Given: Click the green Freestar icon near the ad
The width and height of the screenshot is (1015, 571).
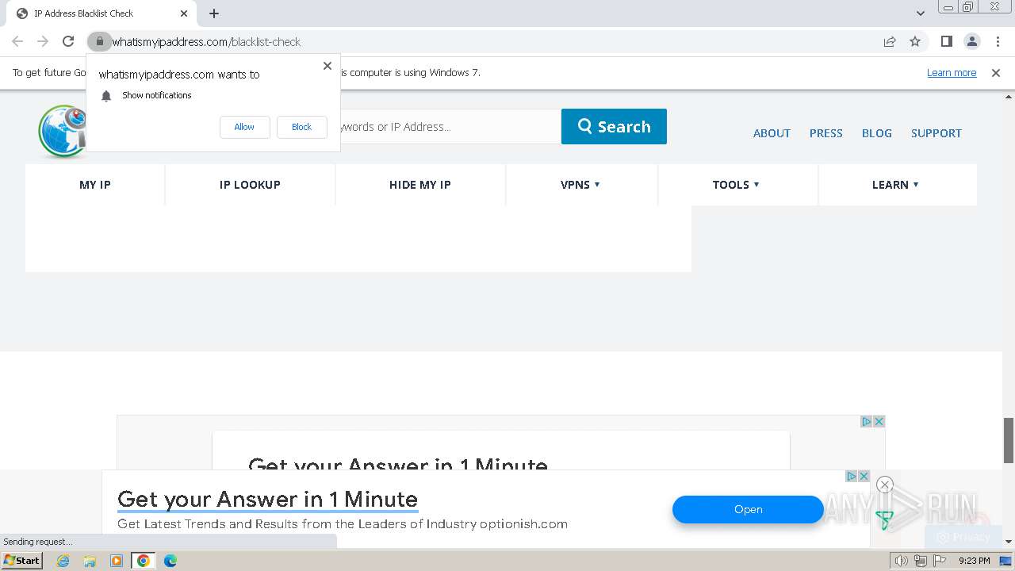Looking at the screenshot, I should 884,520.
